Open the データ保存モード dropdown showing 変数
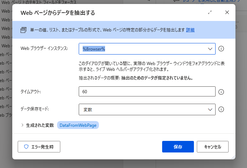The image size is (247, 168). pyautogui.click(x=147, y=109)
